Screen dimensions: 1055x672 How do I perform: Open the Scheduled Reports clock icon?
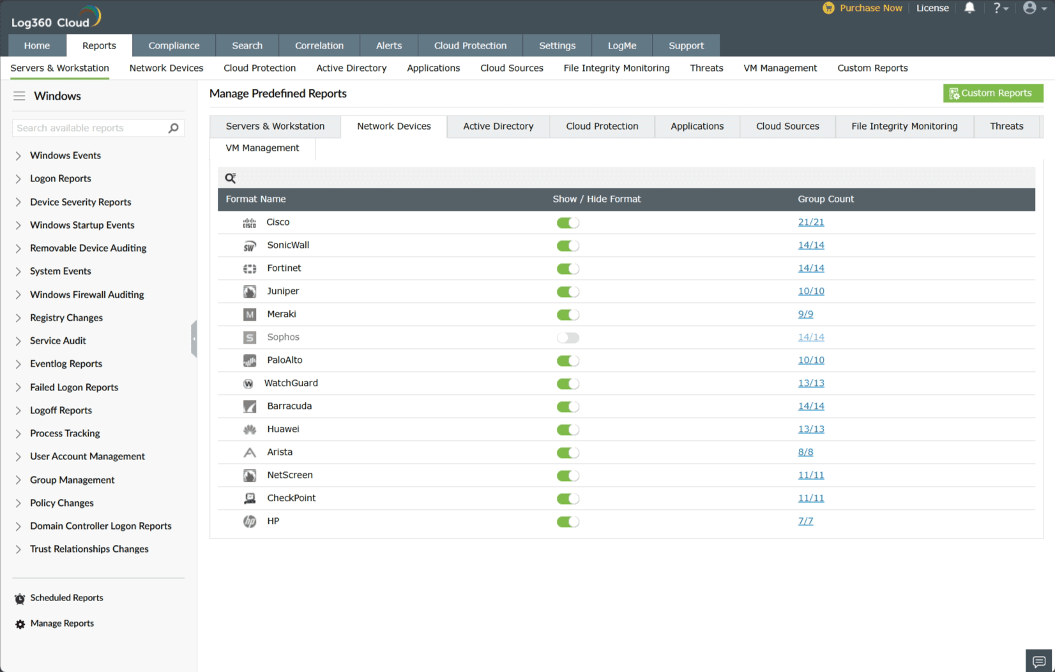tap(20, 598)
